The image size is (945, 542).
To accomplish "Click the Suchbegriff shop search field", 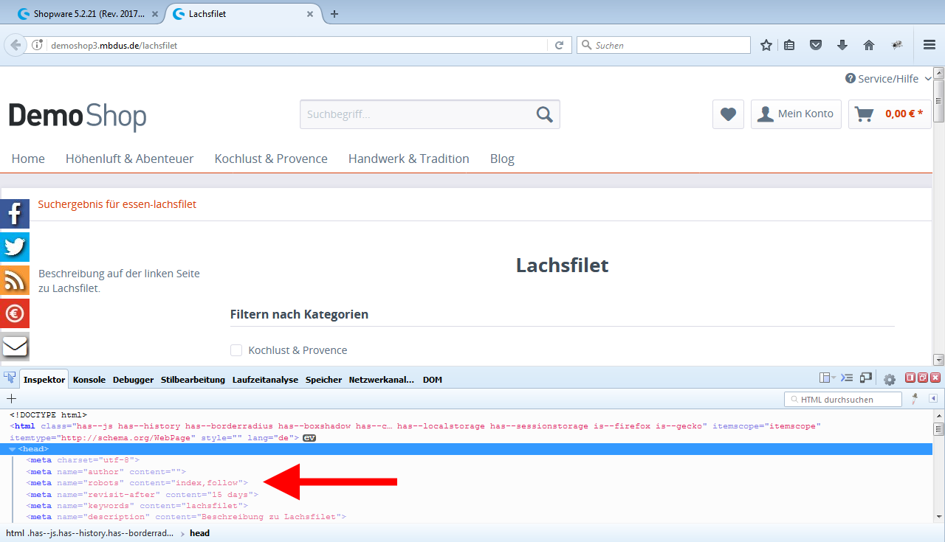I will (417, 114).
